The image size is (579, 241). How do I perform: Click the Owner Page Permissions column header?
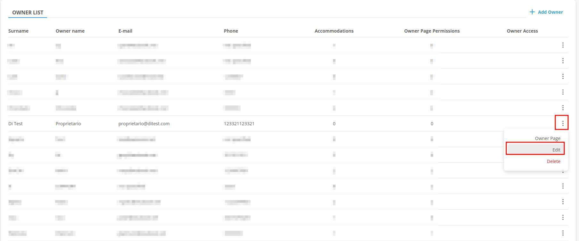click(432, 31)
